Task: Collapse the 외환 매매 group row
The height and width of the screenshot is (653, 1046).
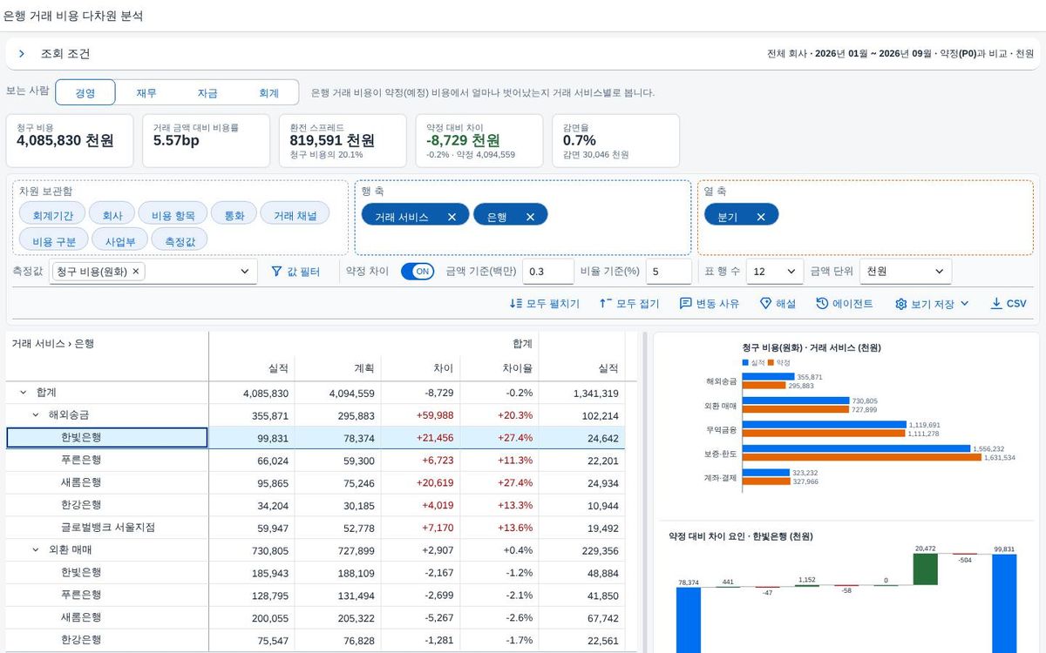Action: pos(36,550)
